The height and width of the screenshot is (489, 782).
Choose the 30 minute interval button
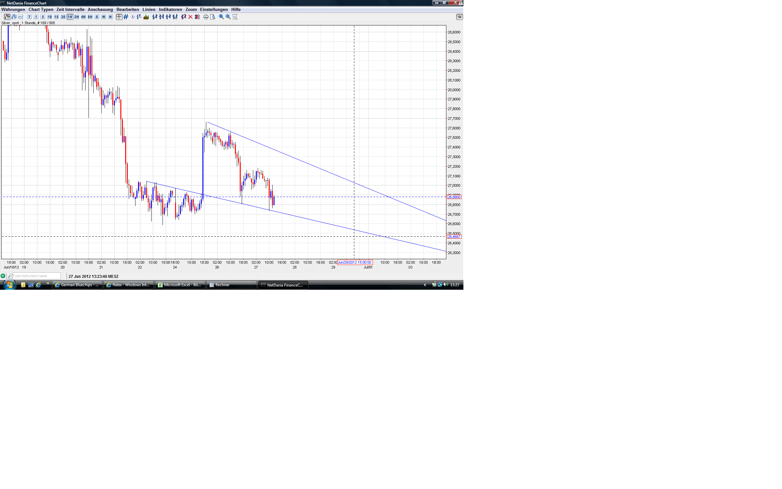point(63,17)
